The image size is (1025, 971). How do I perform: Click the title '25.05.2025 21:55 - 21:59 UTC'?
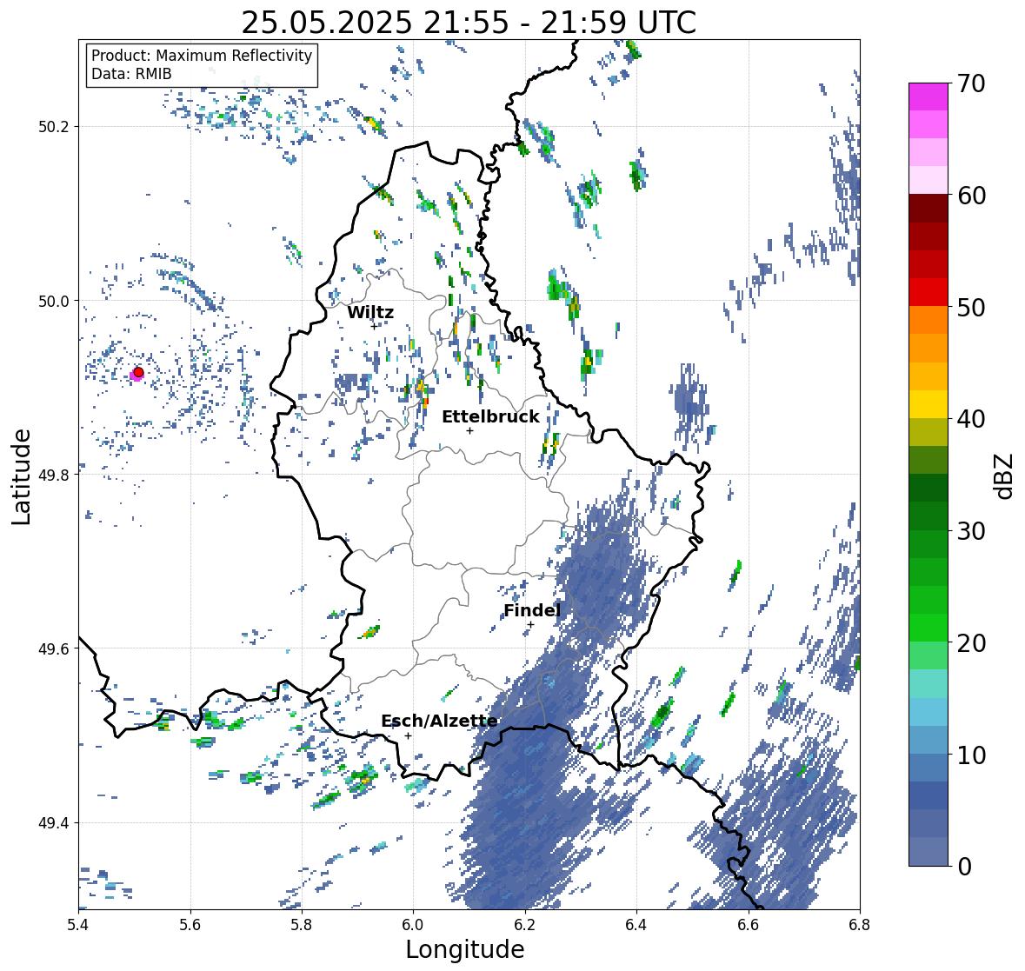click(469, 23)
